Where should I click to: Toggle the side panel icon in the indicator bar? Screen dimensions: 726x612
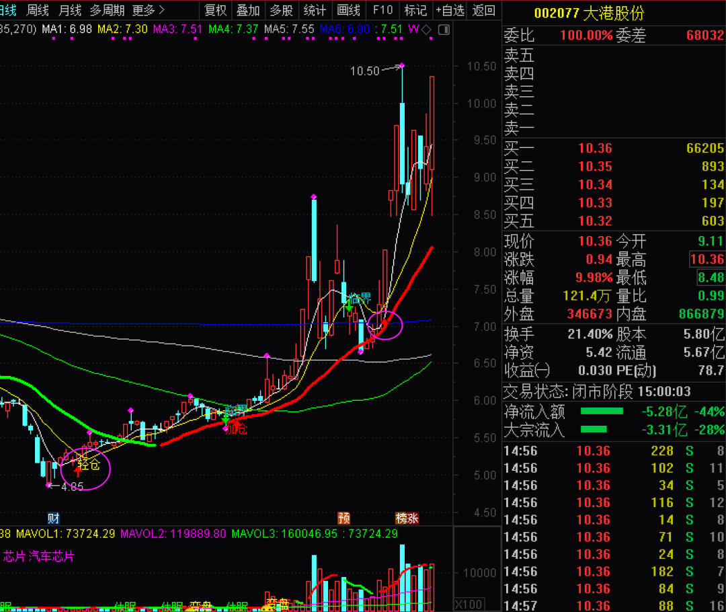444,30
